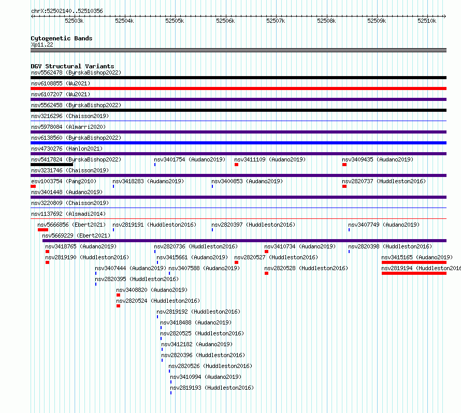Open nsv6107207 (Wu2021) variant label
461x413 pixels.
pos(61,94)
